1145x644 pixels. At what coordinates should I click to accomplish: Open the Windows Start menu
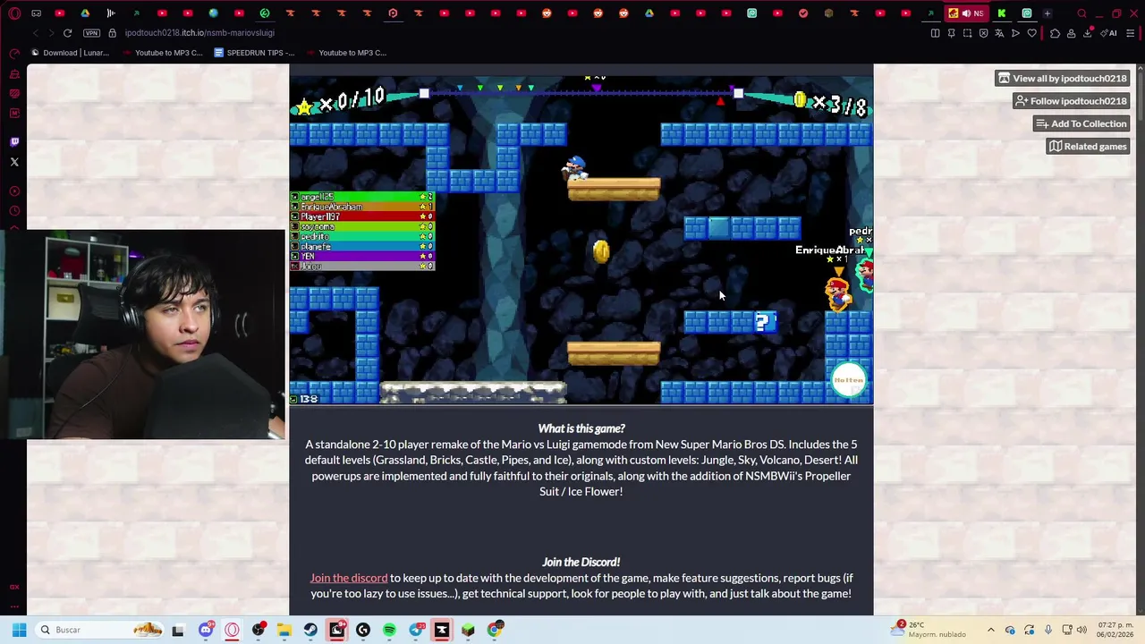click(19, 630)
